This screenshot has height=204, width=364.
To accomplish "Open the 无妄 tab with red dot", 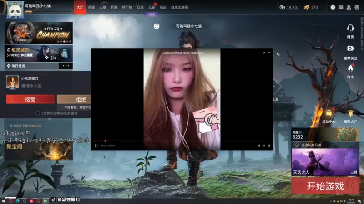I will 152,7.
